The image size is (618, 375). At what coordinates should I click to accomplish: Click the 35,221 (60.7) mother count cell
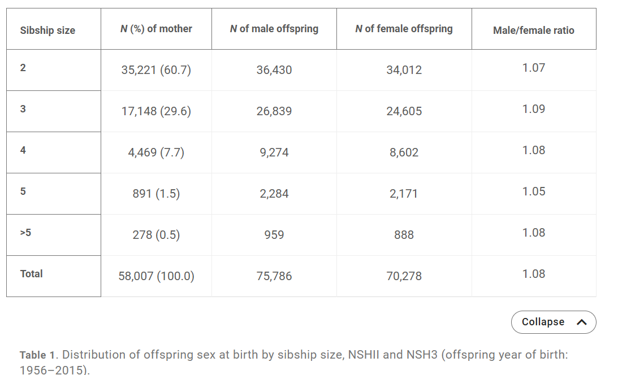156,70
